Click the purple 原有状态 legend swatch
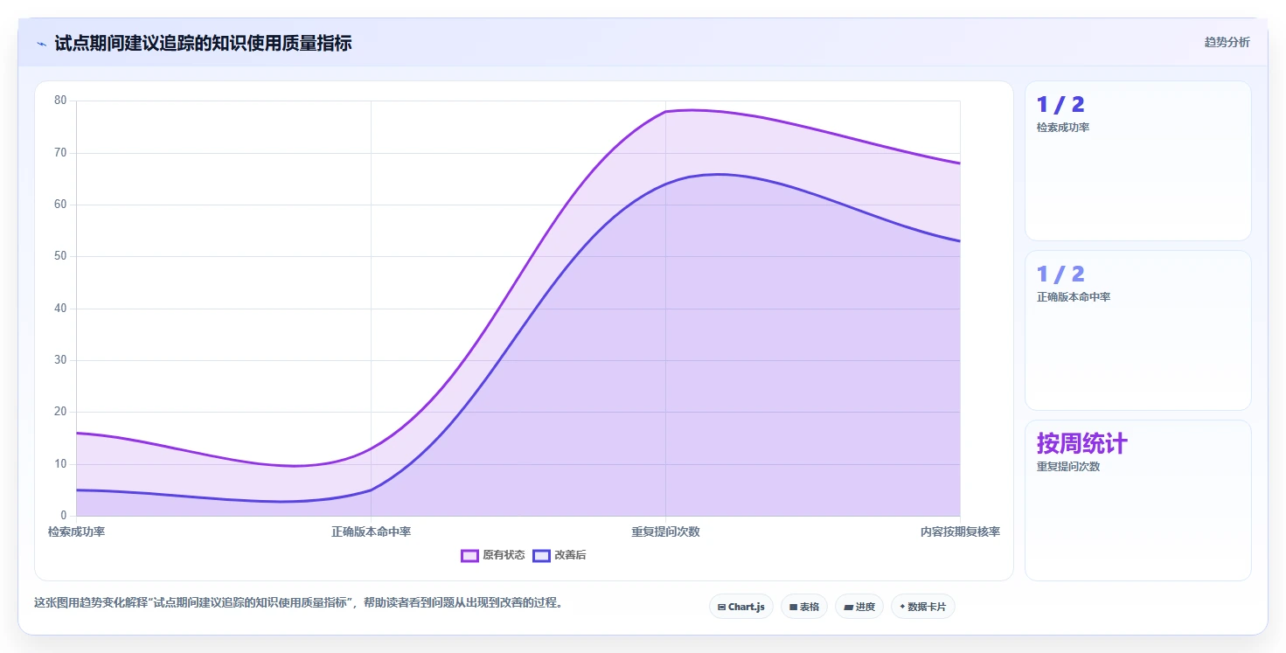This screenshot has height=653, width=1286. [469, 555]
